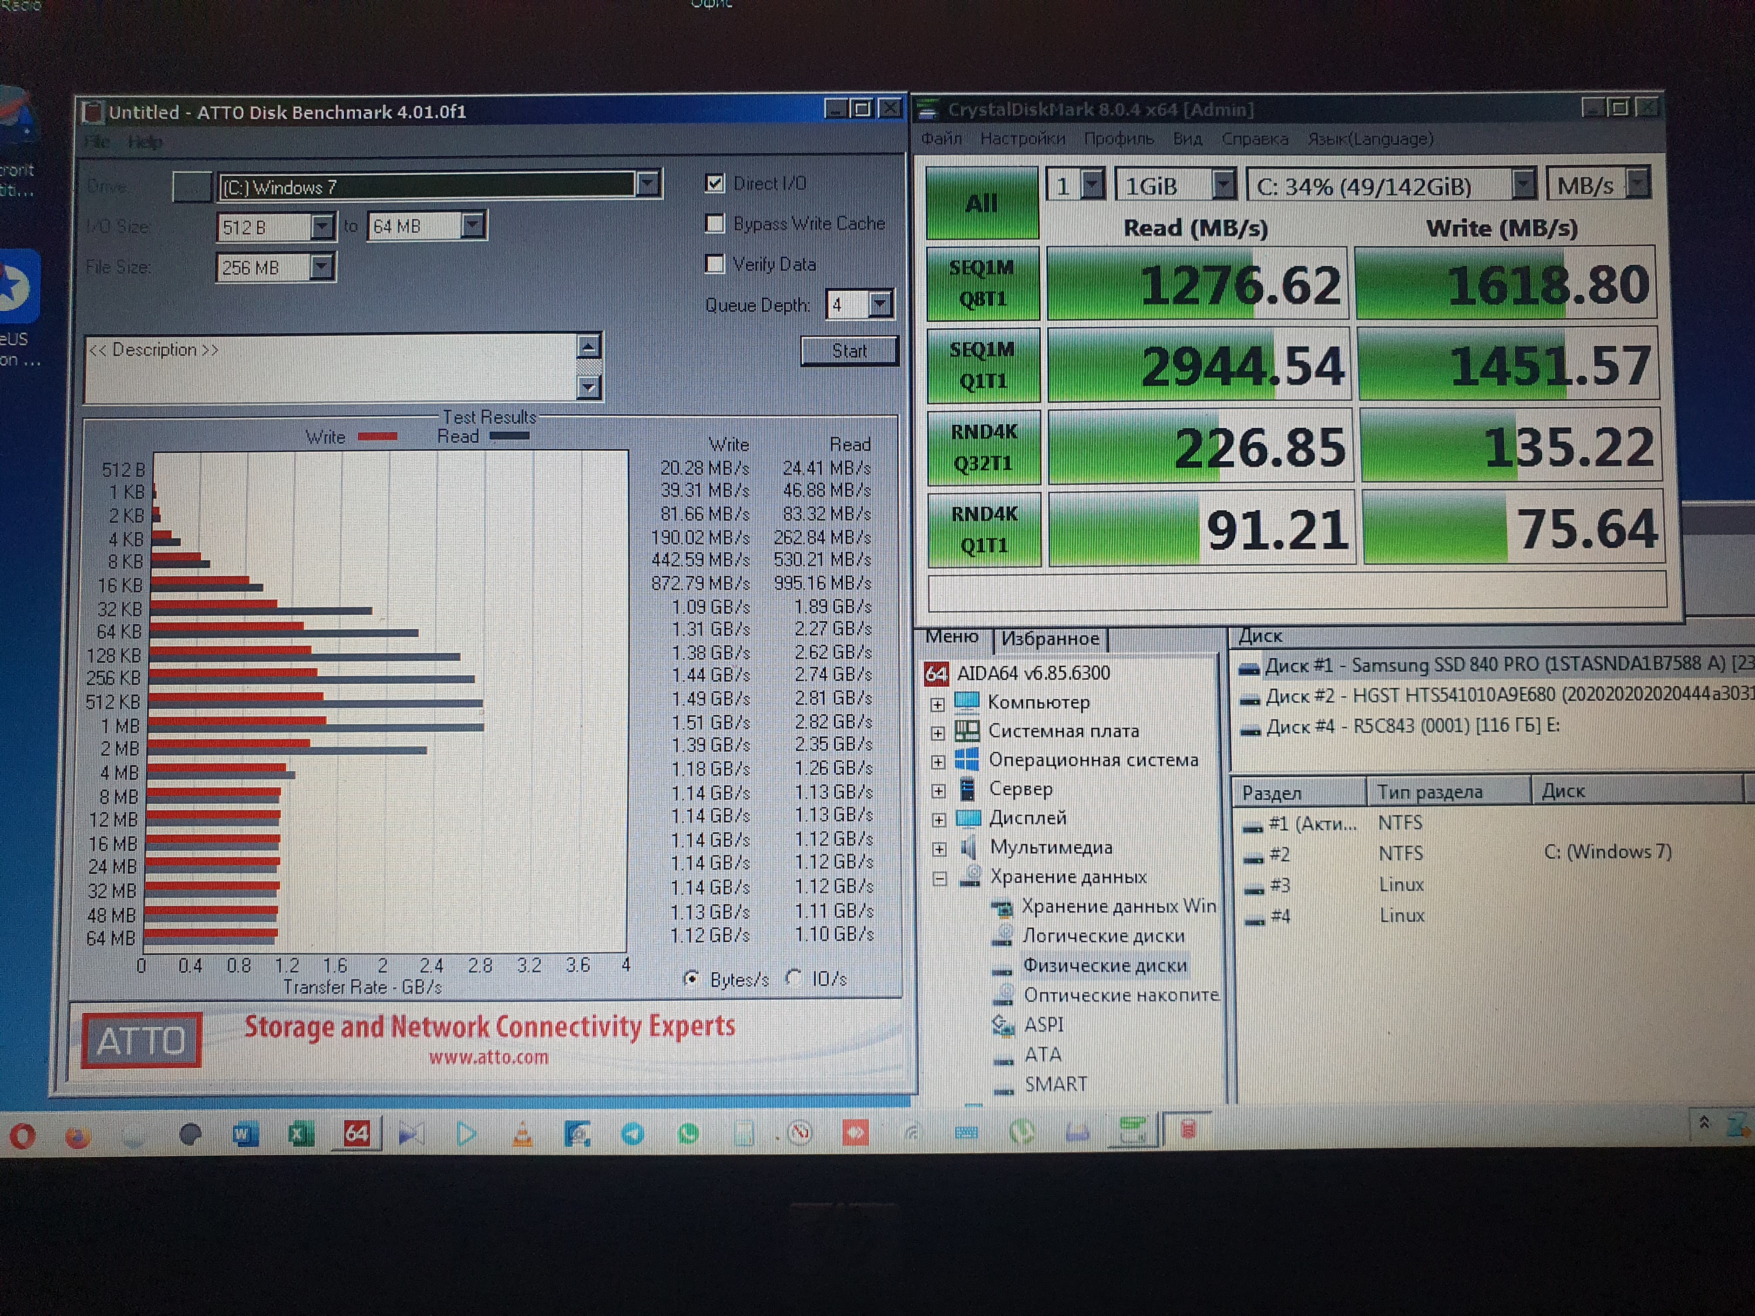Click the AIDA64 taskbar icon

point(356,1134)
